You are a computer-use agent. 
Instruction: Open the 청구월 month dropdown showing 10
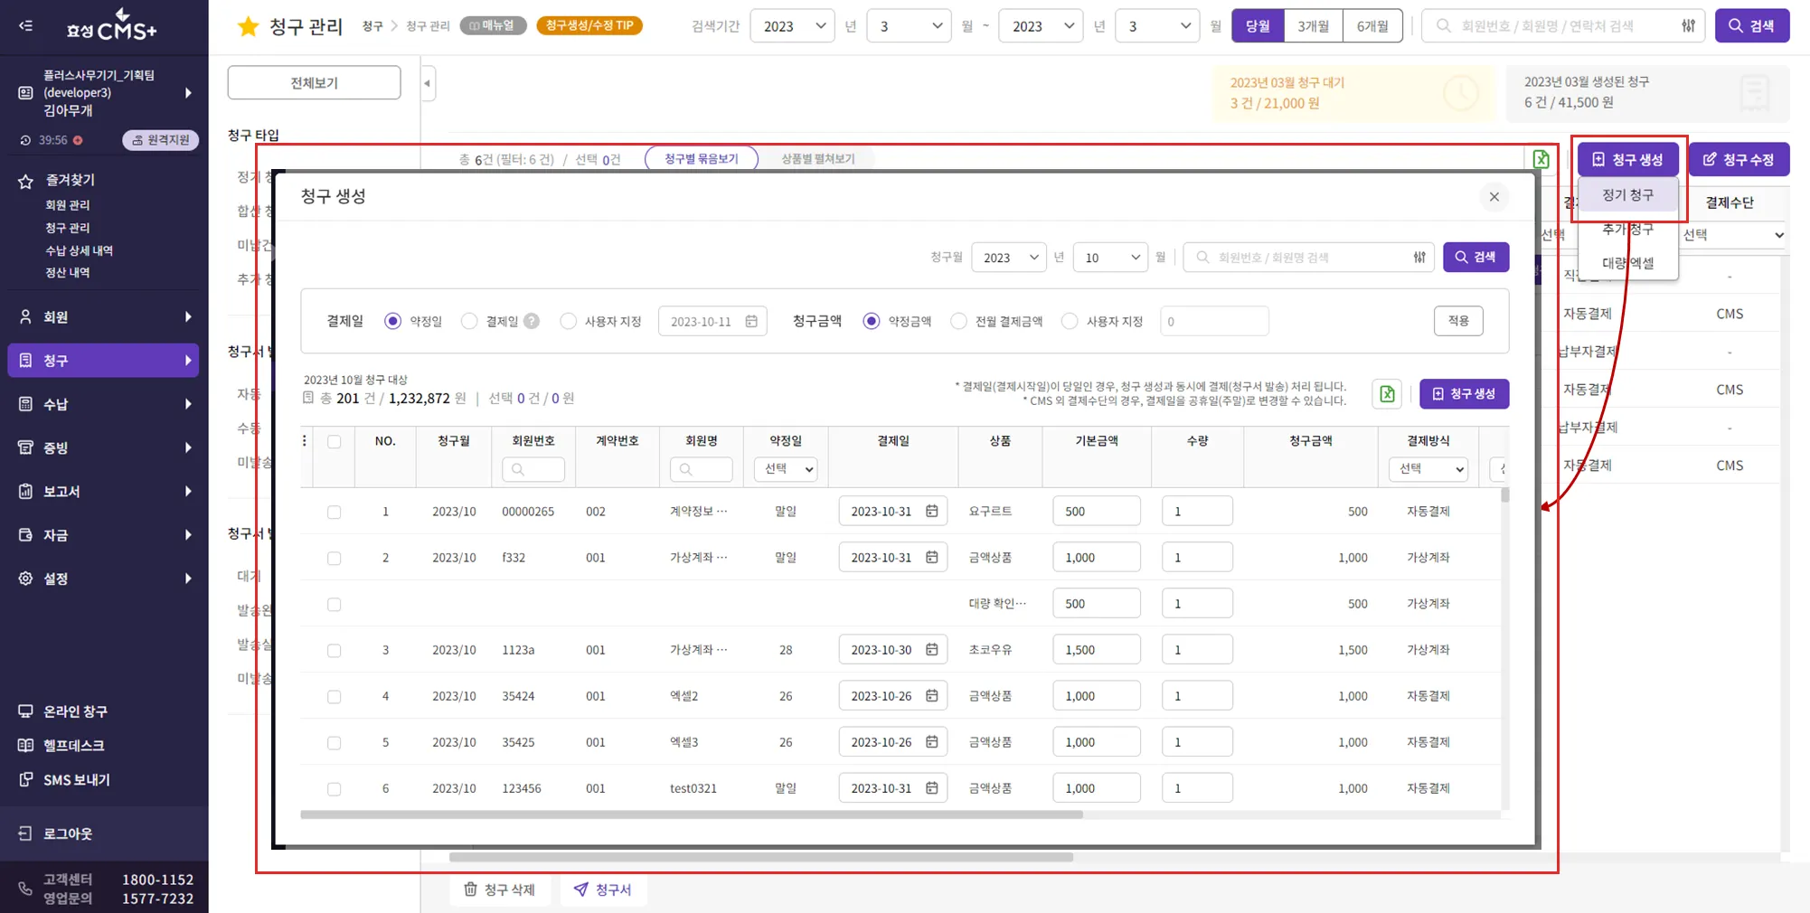(x=1110, y=258)
